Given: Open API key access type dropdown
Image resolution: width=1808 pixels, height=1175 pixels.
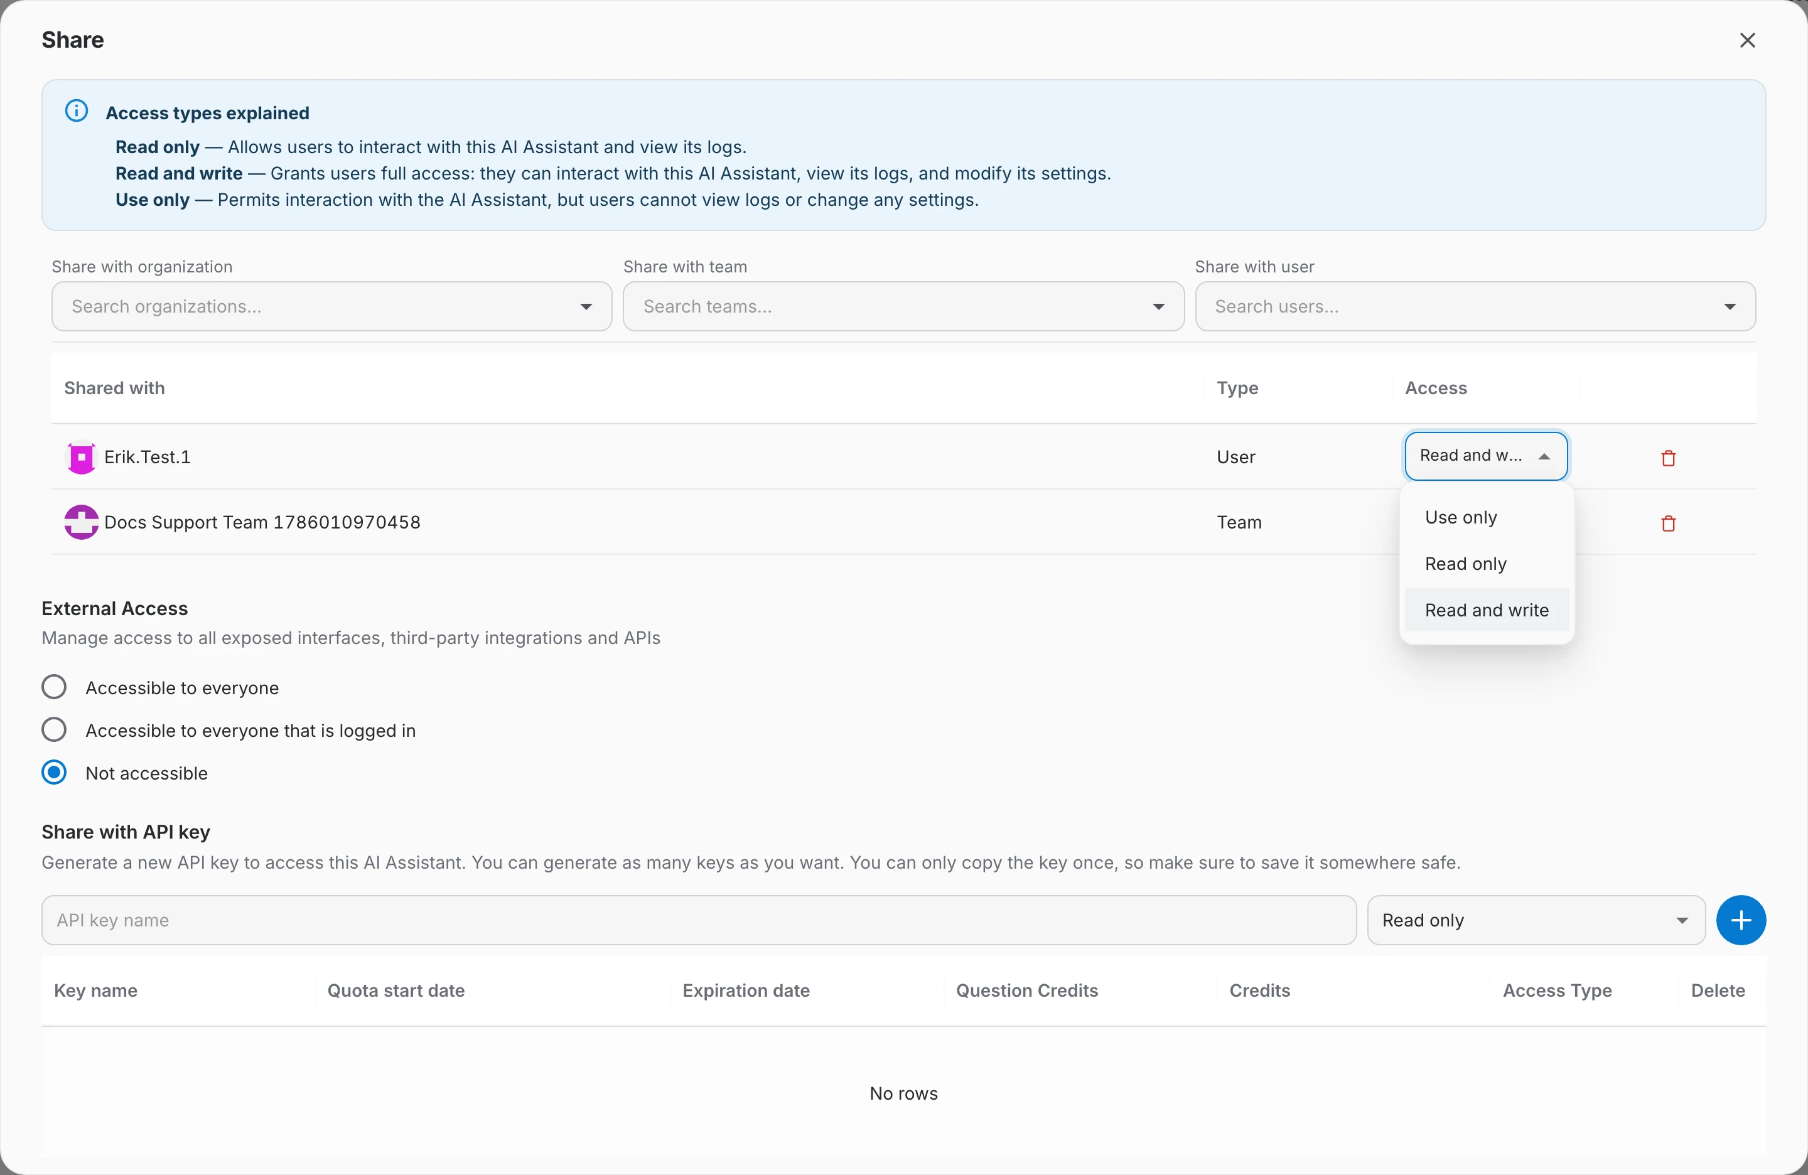Looking at the screenshot, I should click(x=1536, y=921).
